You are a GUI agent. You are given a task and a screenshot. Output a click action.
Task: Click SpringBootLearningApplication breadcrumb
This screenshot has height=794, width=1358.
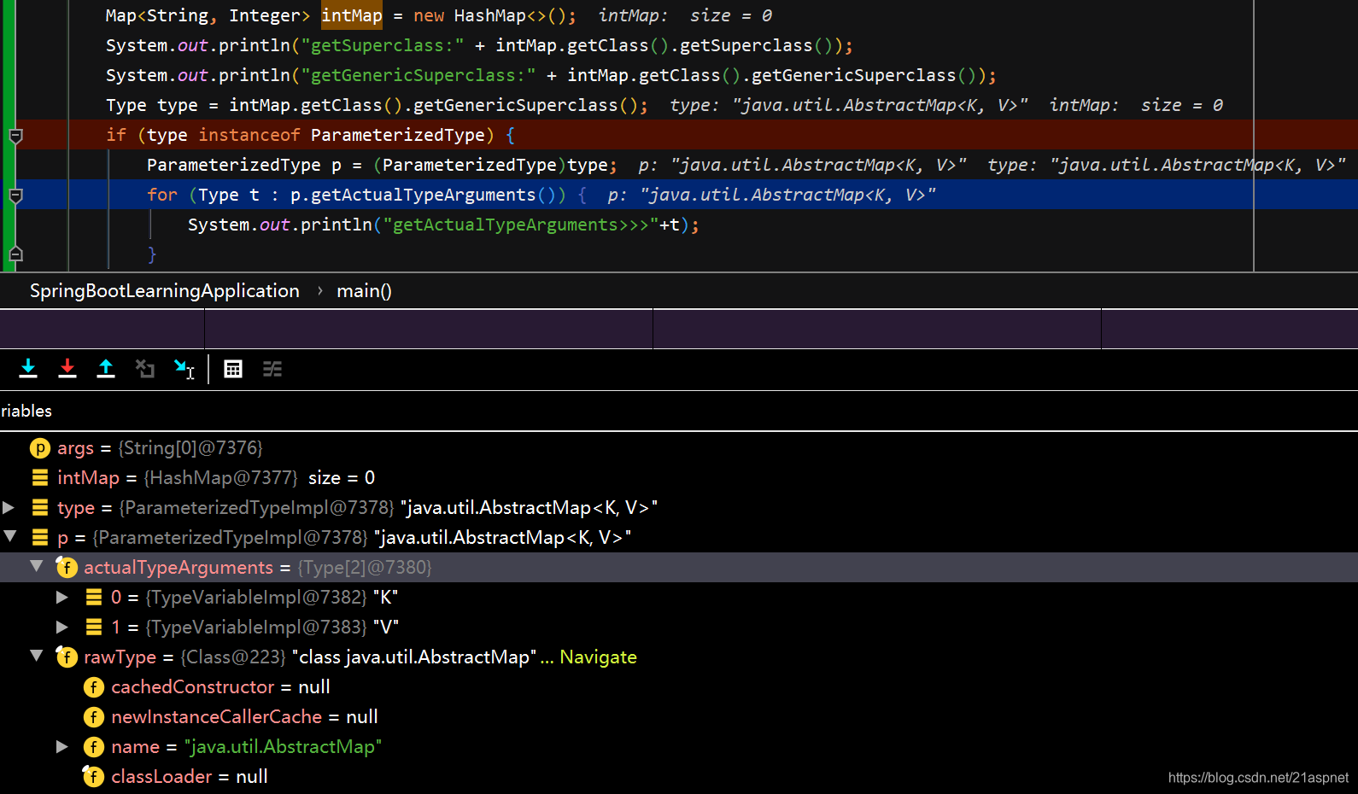[165, 291]
